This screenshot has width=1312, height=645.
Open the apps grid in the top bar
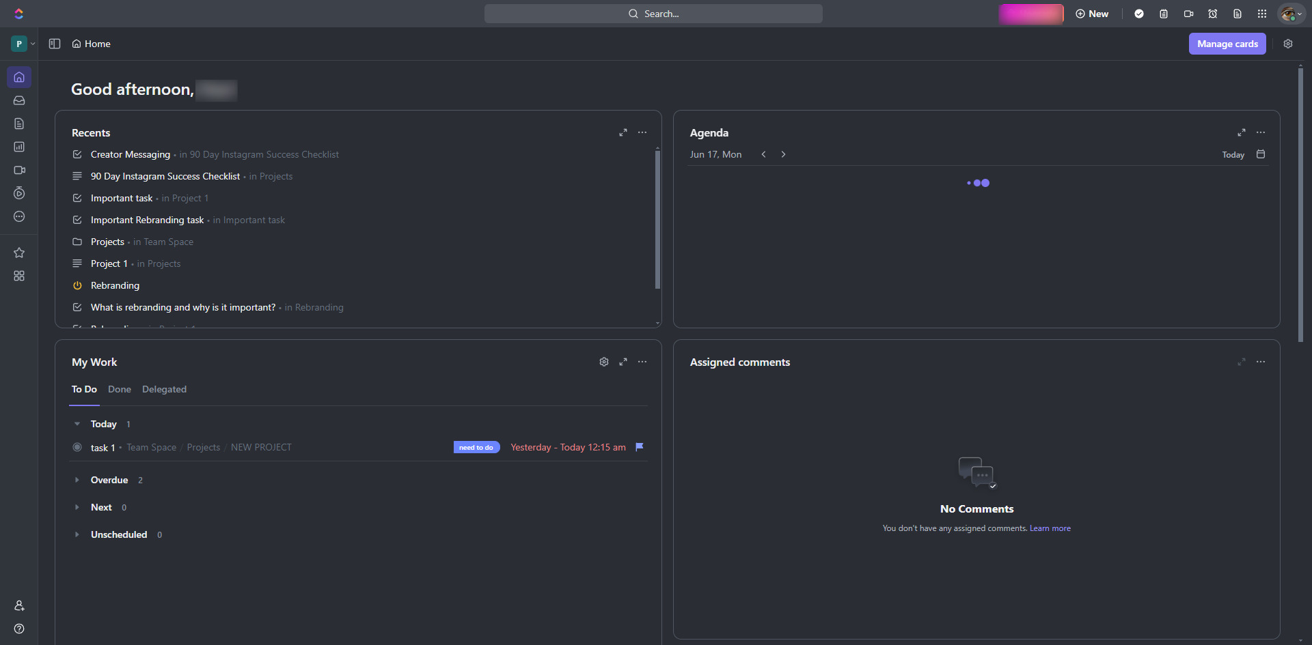coord(1262,14)
